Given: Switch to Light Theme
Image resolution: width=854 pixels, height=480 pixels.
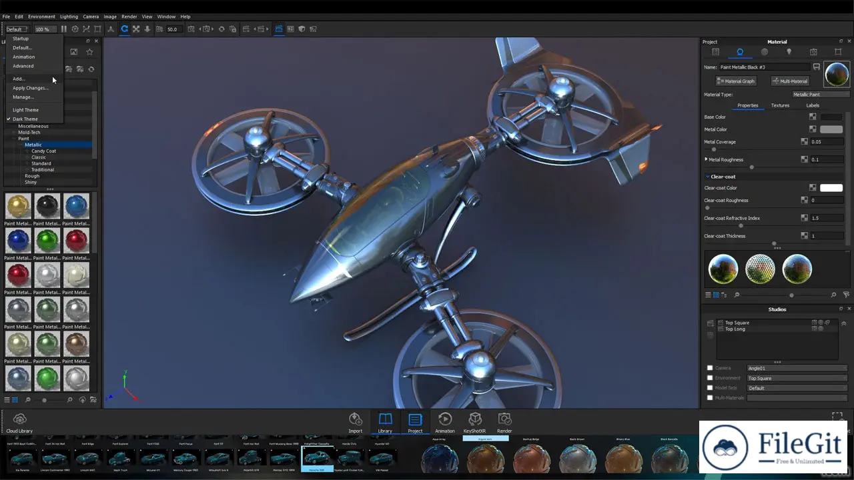Looking at the screenshot, I should (x=25, y=110).
